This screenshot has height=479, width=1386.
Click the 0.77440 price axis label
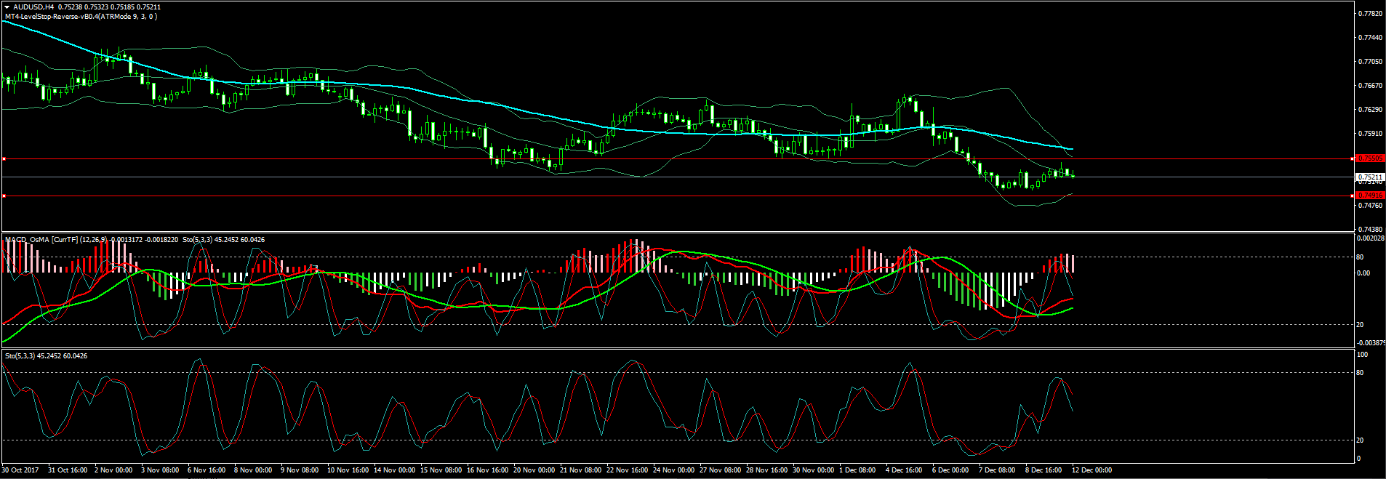pyautogui.click(x=1371, y=38)
